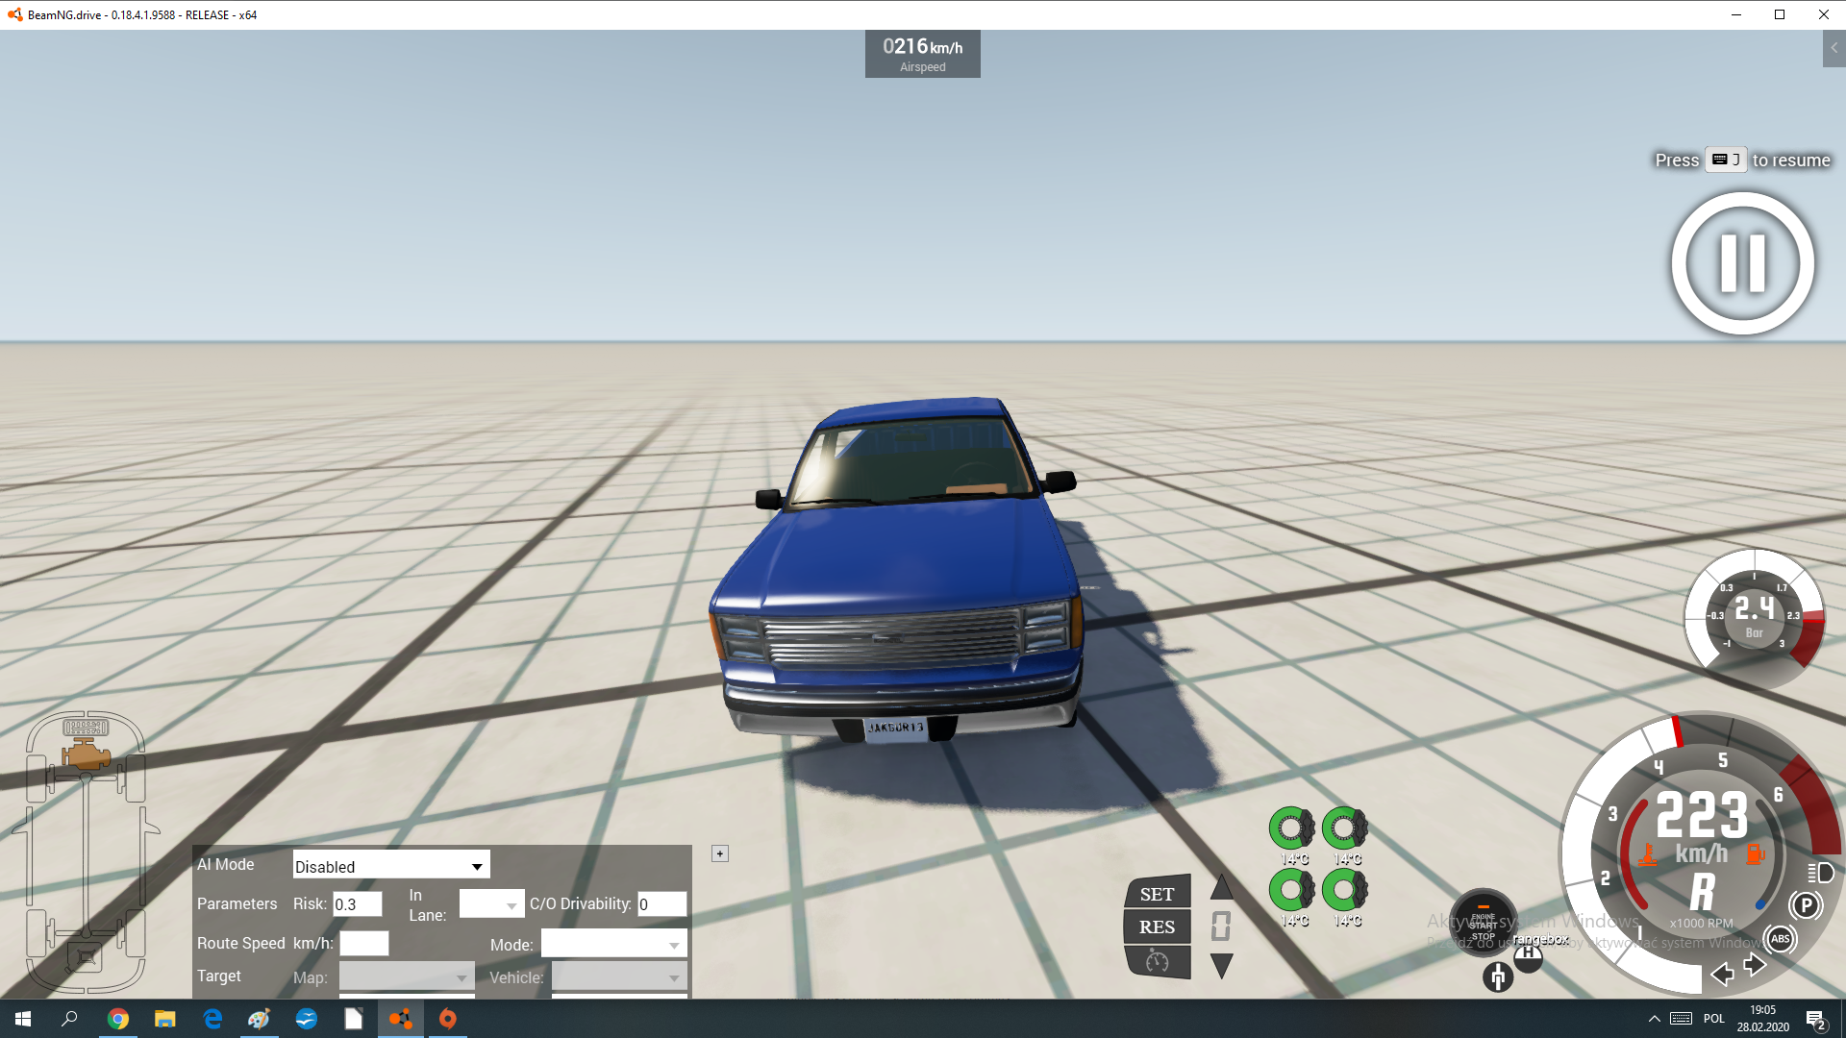Expand the In Lane dropdown
Image resolution: width=1846 pixels, height=1038 pixels.
492,904
